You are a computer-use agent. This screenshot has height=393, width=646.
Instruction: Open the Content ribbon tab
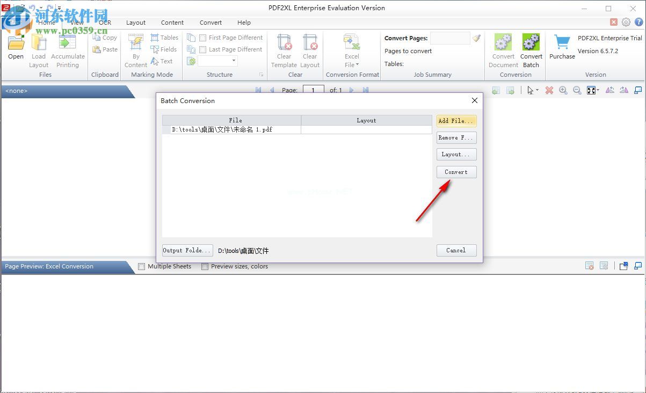tap(172, 23)
